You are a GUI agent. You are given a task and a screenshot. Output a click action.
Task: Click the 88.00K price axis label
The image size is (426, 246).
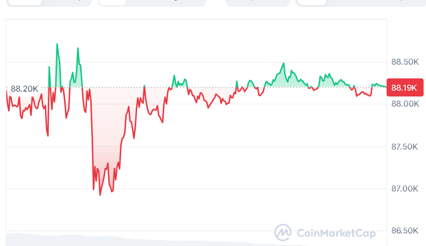coord(405,104)
